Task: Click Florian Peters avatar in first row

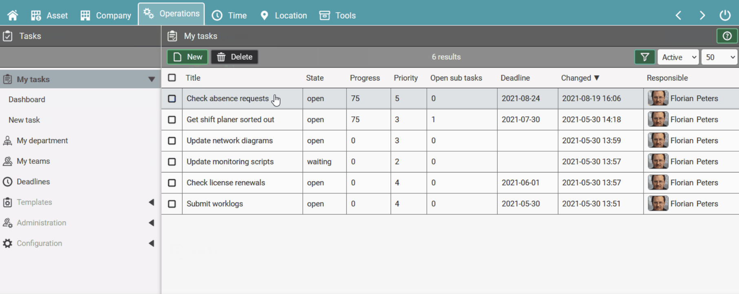Action: point(657,98)
